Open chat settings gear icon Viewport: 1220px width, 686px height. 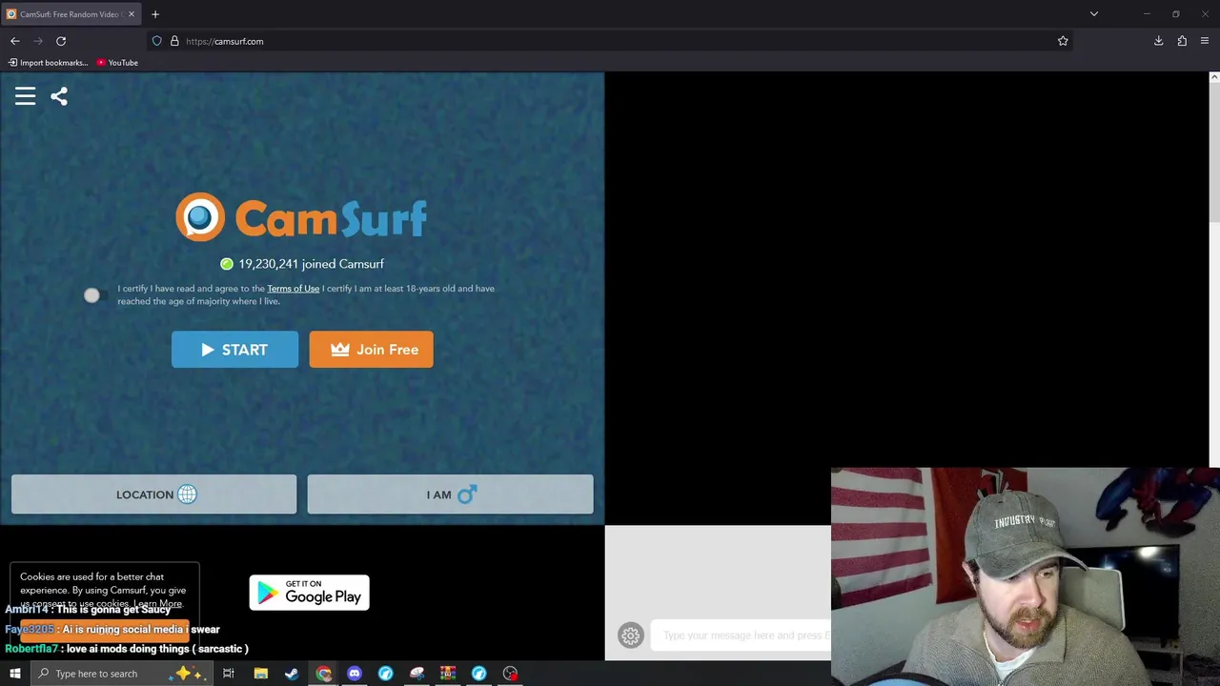tap(630, 636)
